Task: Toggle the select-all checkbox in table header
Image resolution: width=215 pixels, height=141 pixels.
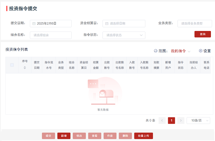Action: (12, 65)
